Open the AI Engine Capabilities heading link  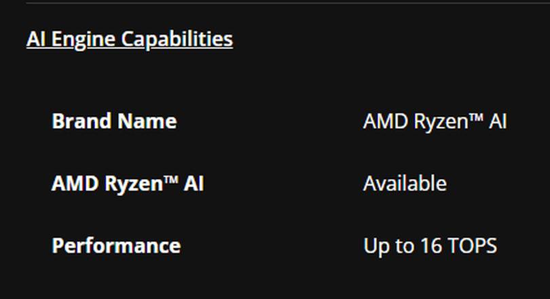(130, 39)
